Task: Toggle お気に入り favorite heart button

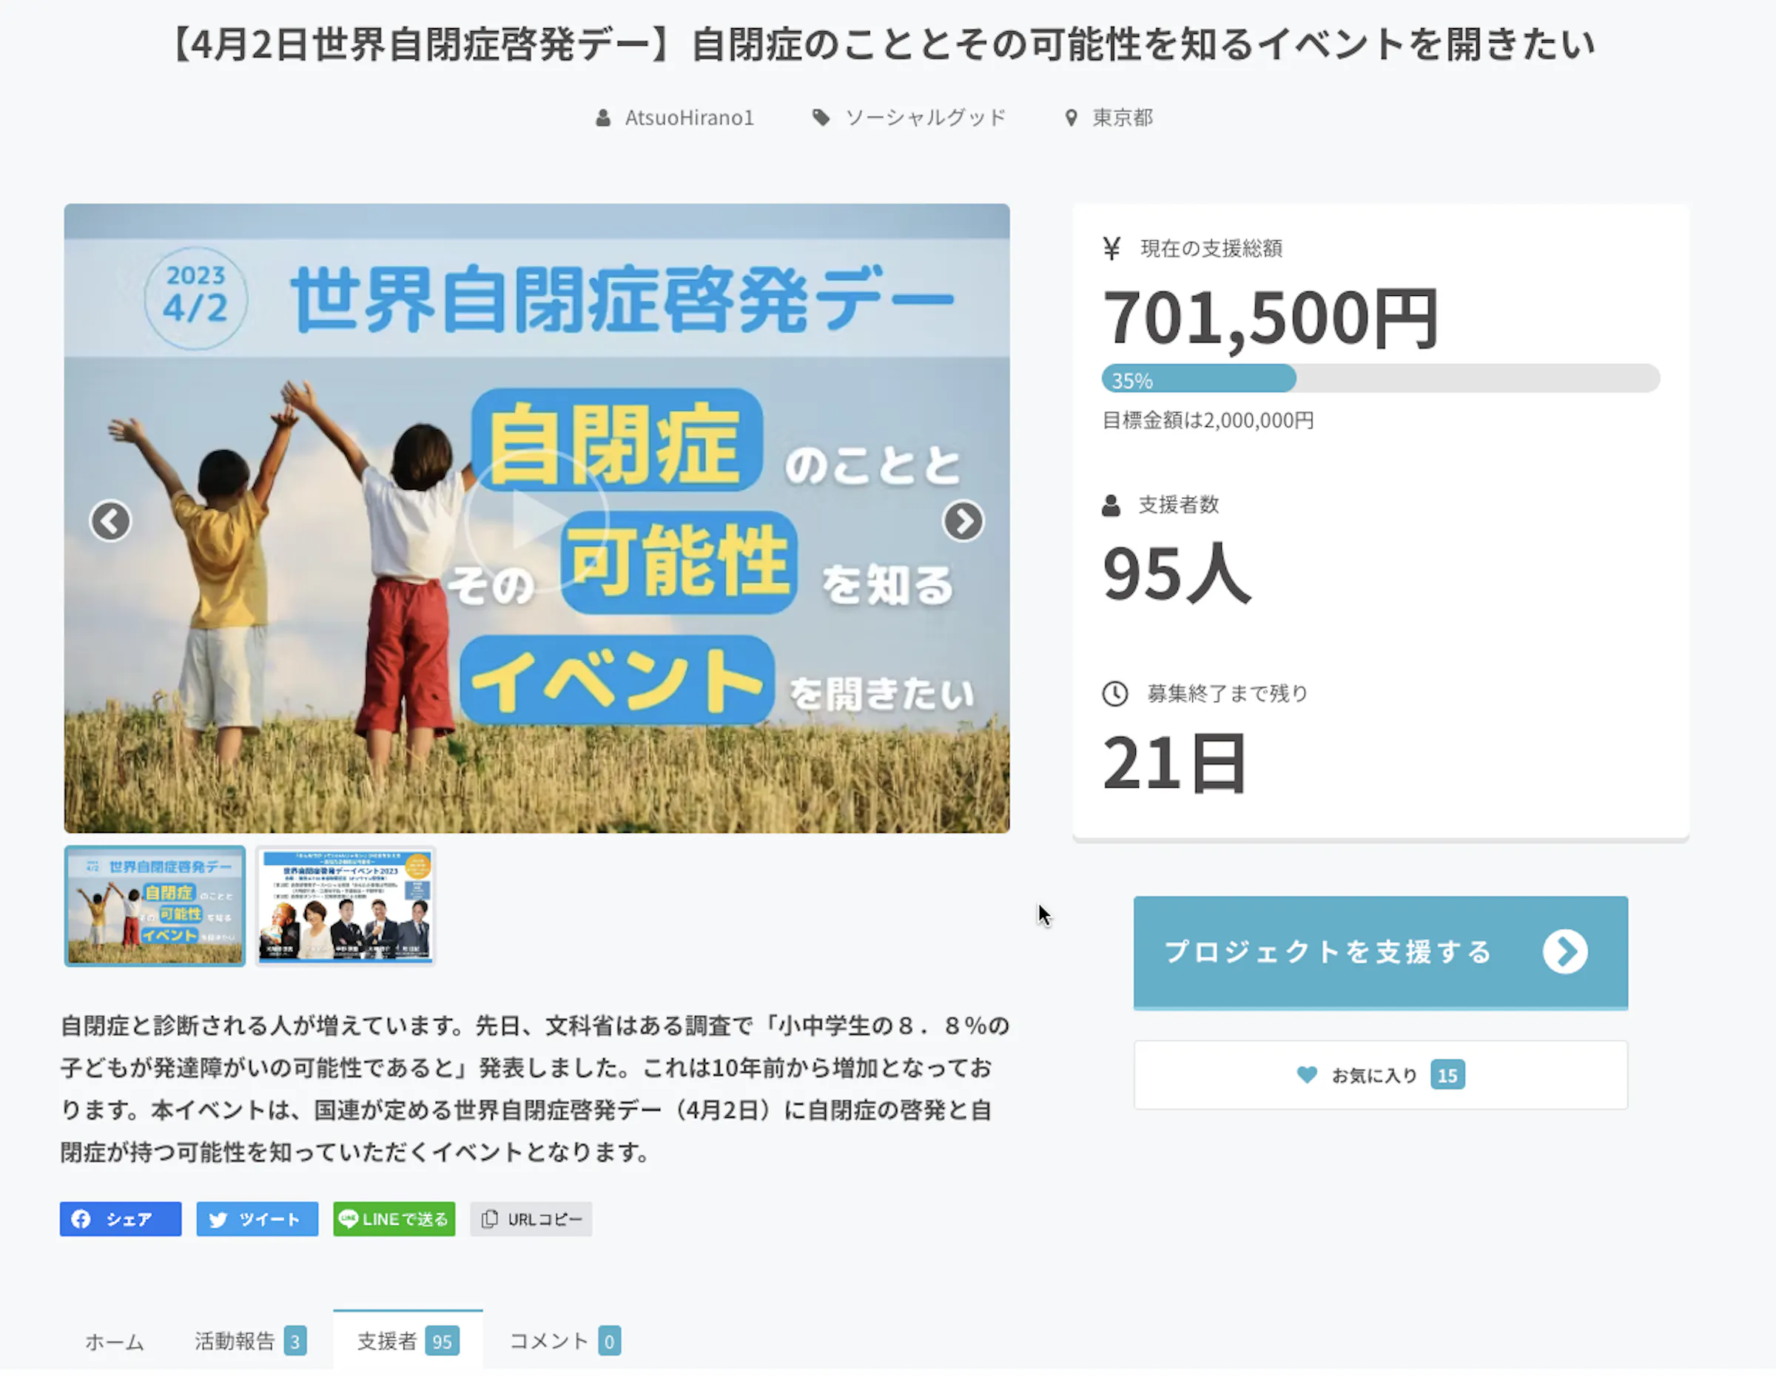Action: click(x=1380, y=1074)
